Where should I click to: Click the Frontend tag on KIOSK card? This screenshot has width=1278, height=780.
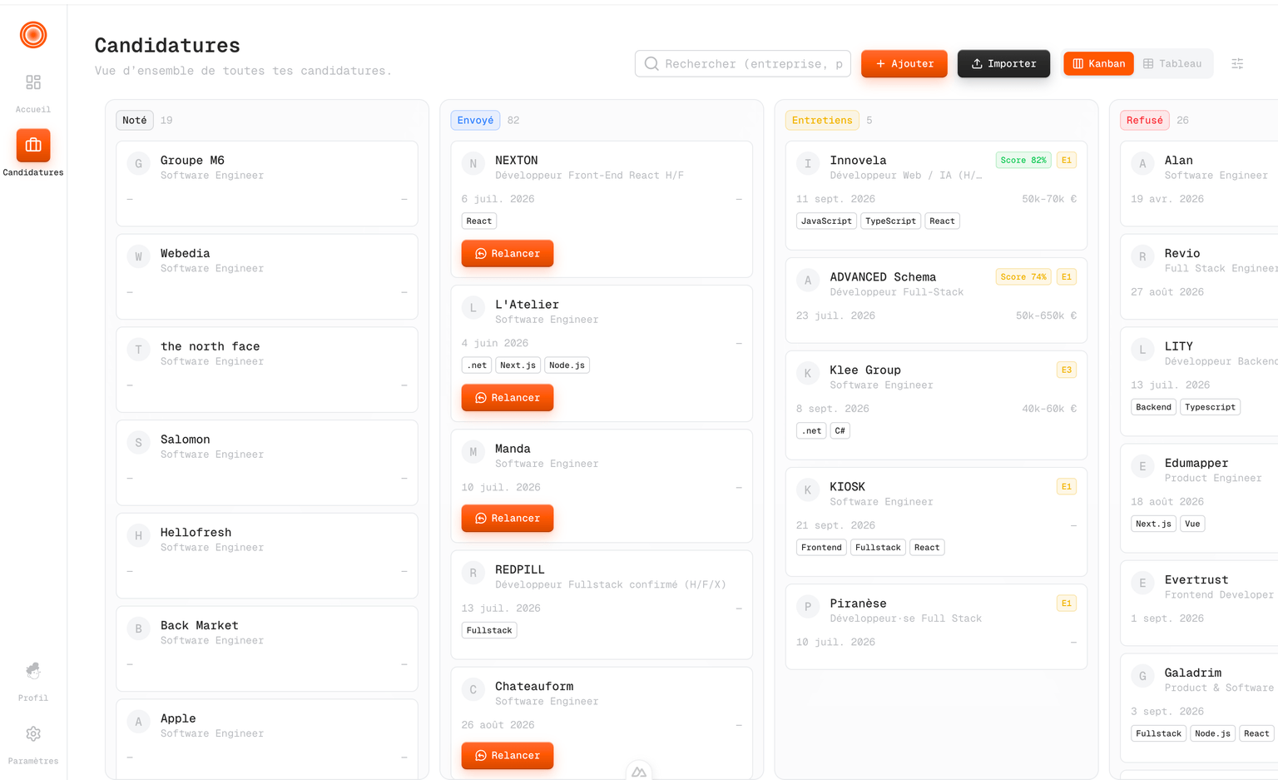pyautogui.click(x=821, y=547)
